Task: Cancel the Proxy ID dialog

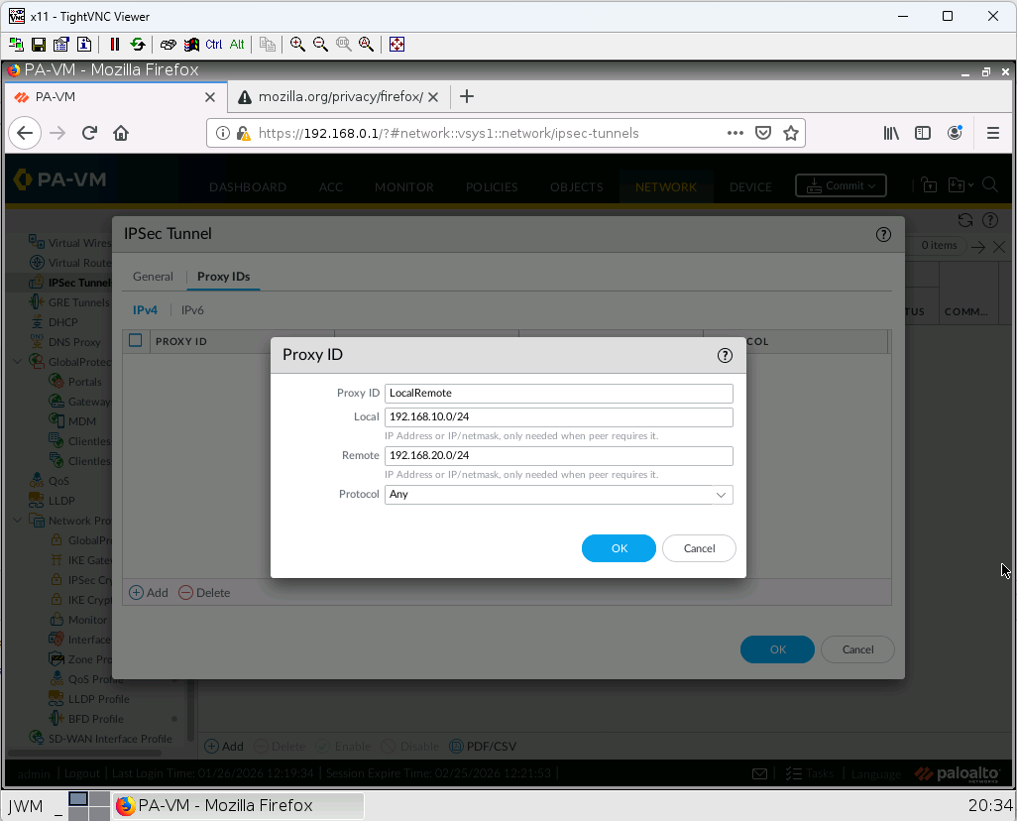Action: [x=699, y=548]
